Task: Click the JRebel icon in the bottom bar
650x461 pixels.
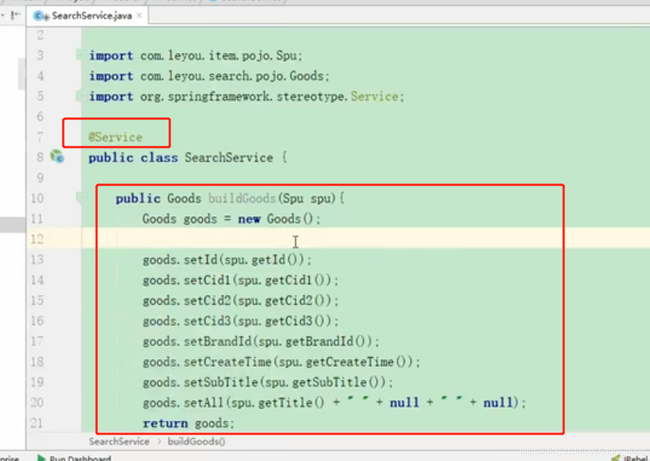Action: pyautogui.click(x=616, y=458)
